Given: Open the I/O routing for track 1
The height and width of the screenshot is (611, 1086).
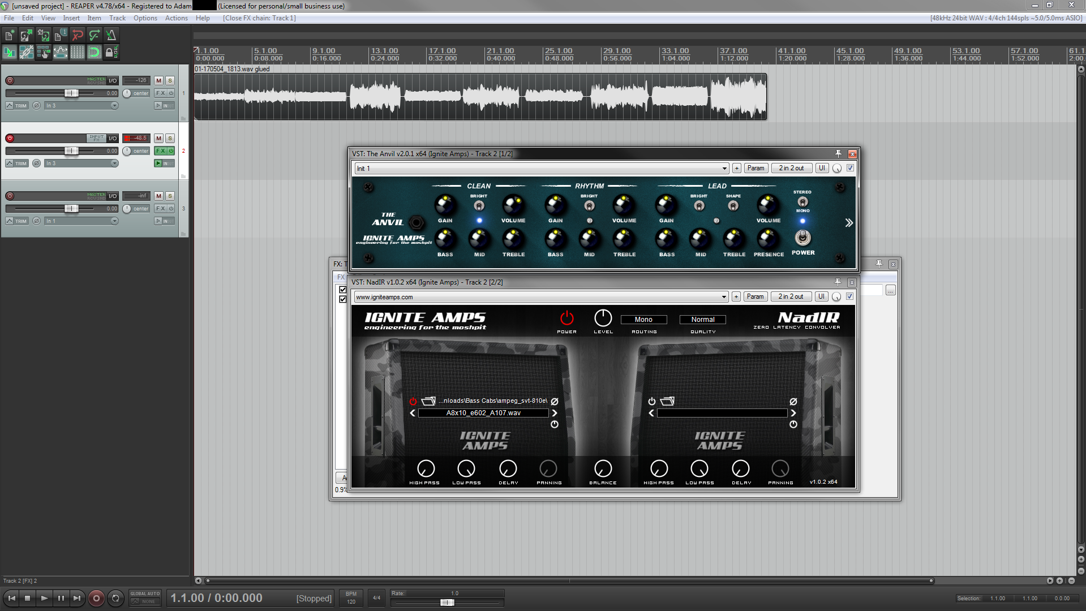Looking at the screenshot, I should [113, 80].
